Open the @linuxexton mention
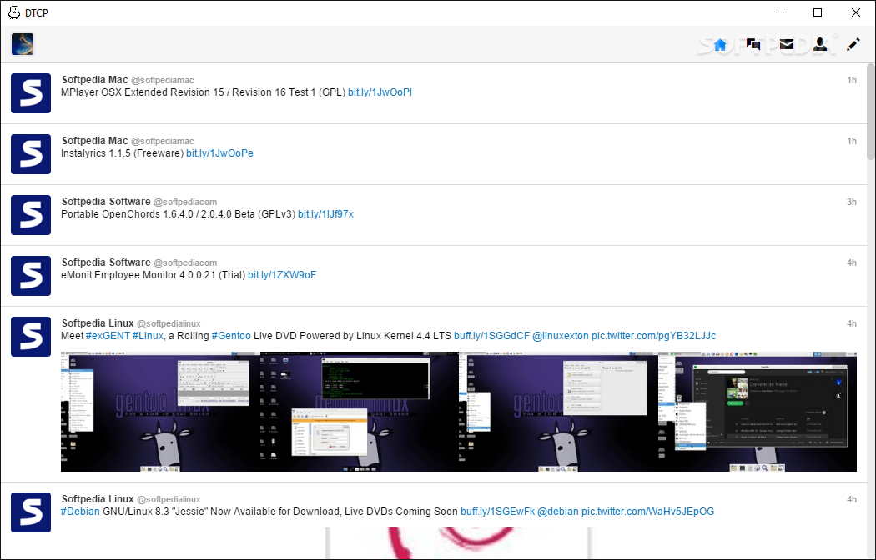The width and height of the screenshot is (876, 560). tap(561, 336)
